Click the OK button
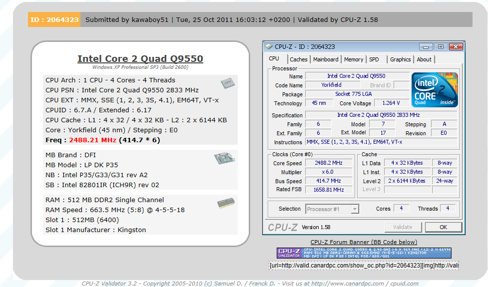This screenshot has width=488, height=287. 443,227
